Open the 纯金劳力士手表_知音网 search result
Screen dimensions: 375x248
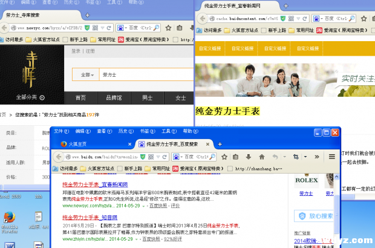pos(90,218)
